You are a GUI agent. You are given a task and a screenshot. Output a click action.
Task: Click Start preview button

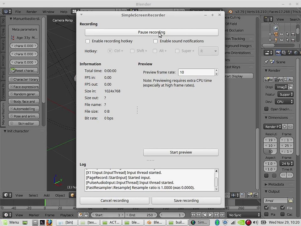point(181,152)
